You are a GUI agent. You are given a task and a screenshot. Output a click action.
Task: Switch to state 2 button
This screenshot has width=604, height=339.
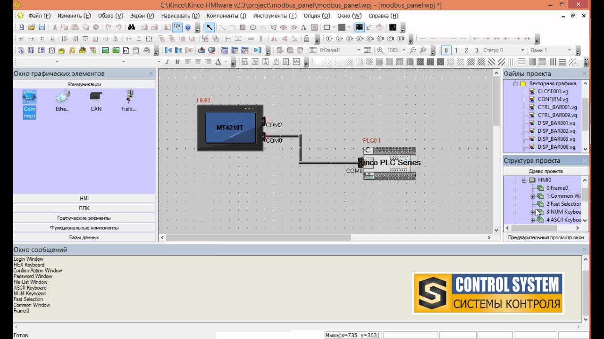tap(466, 50)
